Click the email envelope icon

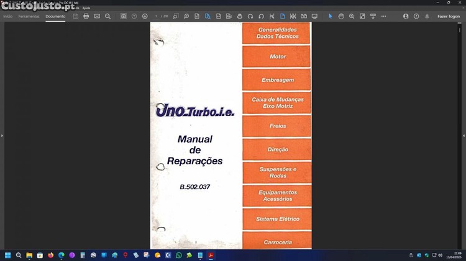click(97, 16)
